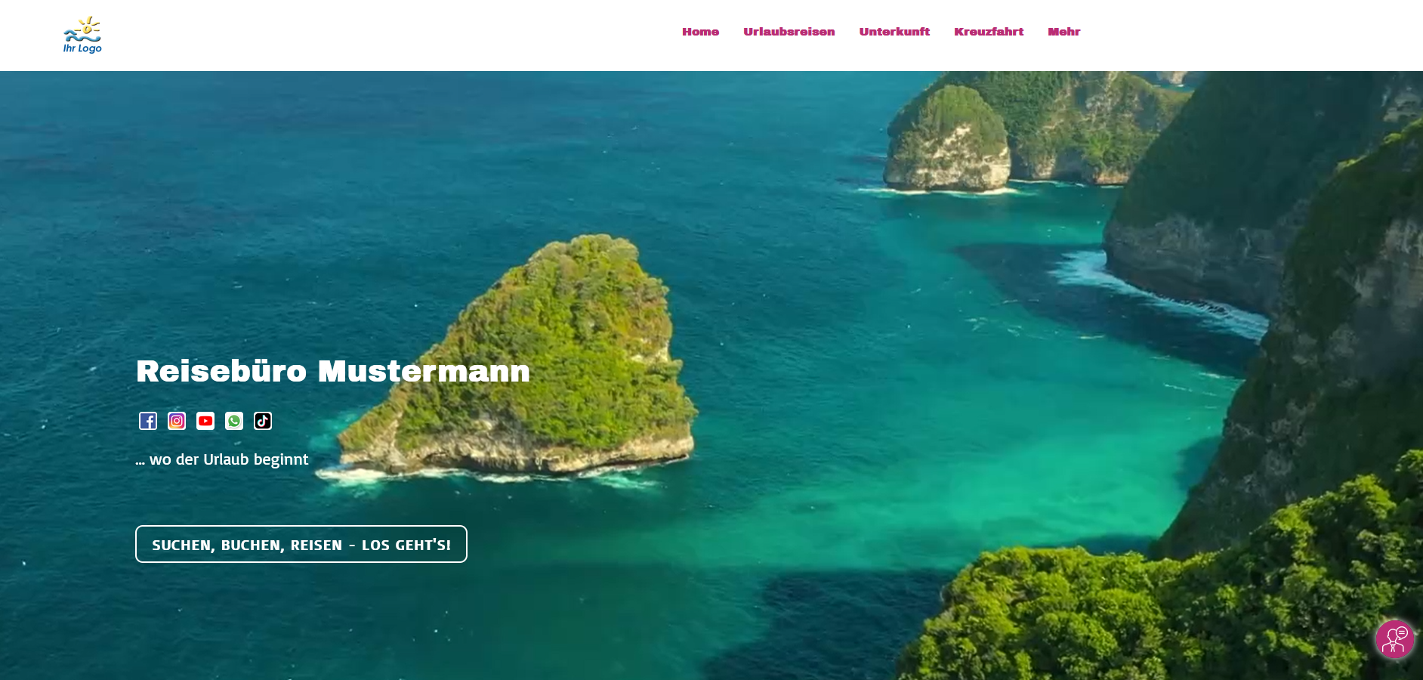Image resolution: width=1423 pixels, height=680 pixels.
Task: Select Kreuzfahrt in the navigation
Action: [989, 32]
